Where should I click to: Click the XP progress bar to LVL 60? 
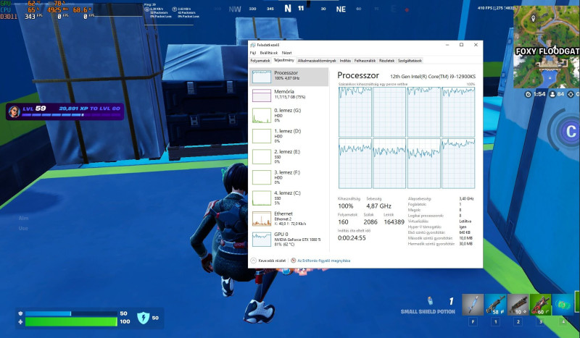[71, 115]
